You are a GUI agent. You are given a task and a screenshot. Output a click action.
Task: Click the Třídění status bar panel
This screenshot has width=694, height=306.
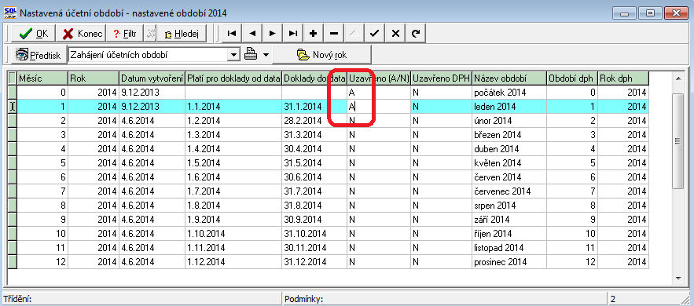(x=141, y=299)
